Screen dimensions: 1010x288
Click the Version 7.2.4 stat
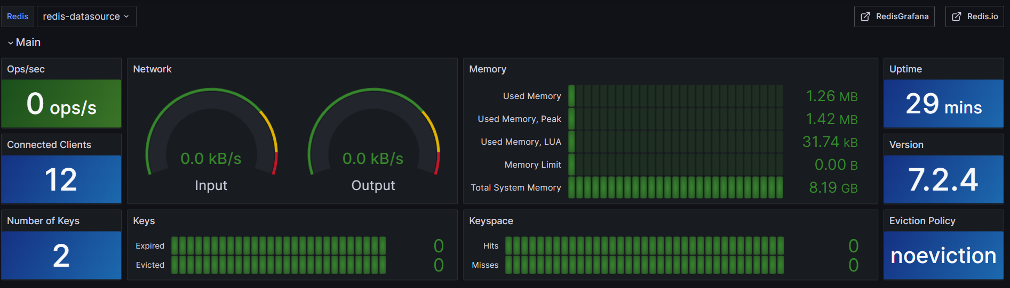tap(943, 179)
